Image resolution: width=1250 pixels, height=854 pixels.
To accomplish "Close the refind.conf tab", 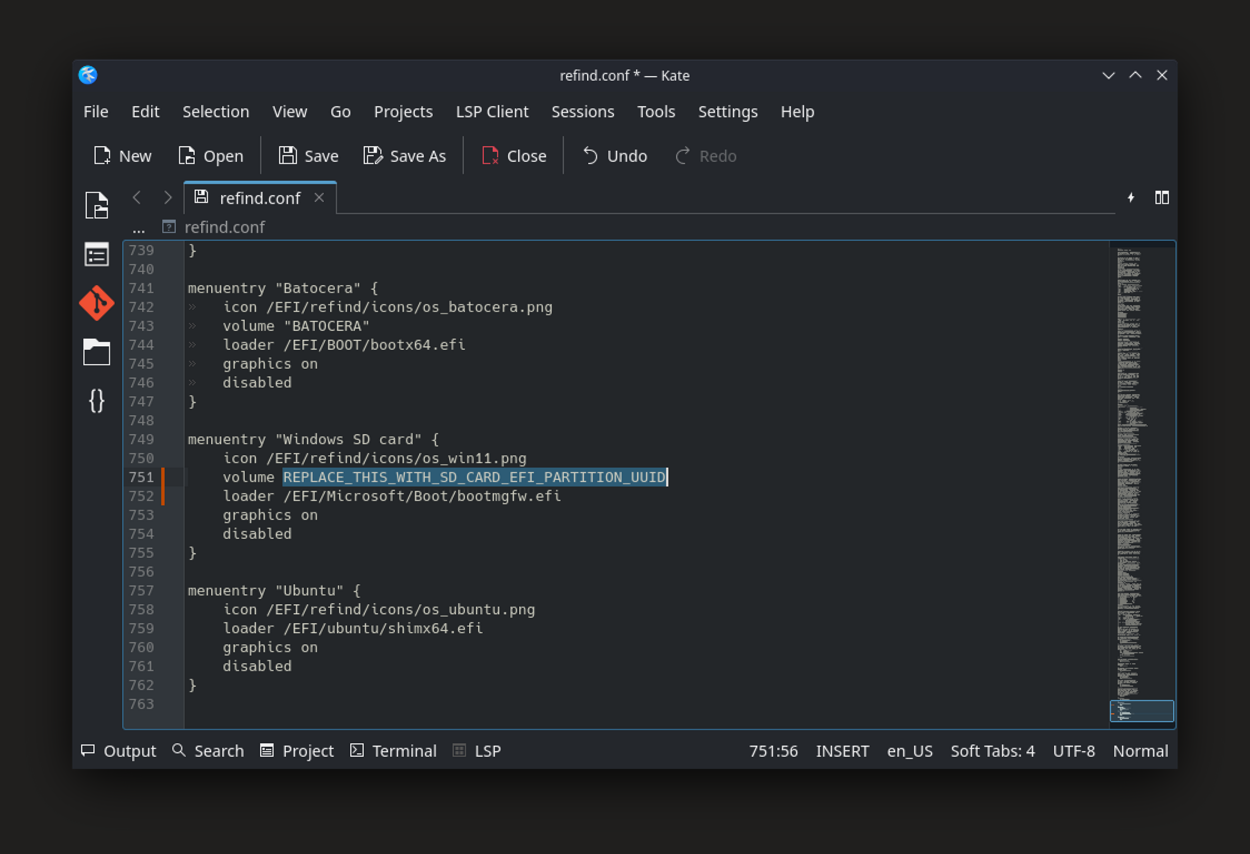I will tap(319, 198).
